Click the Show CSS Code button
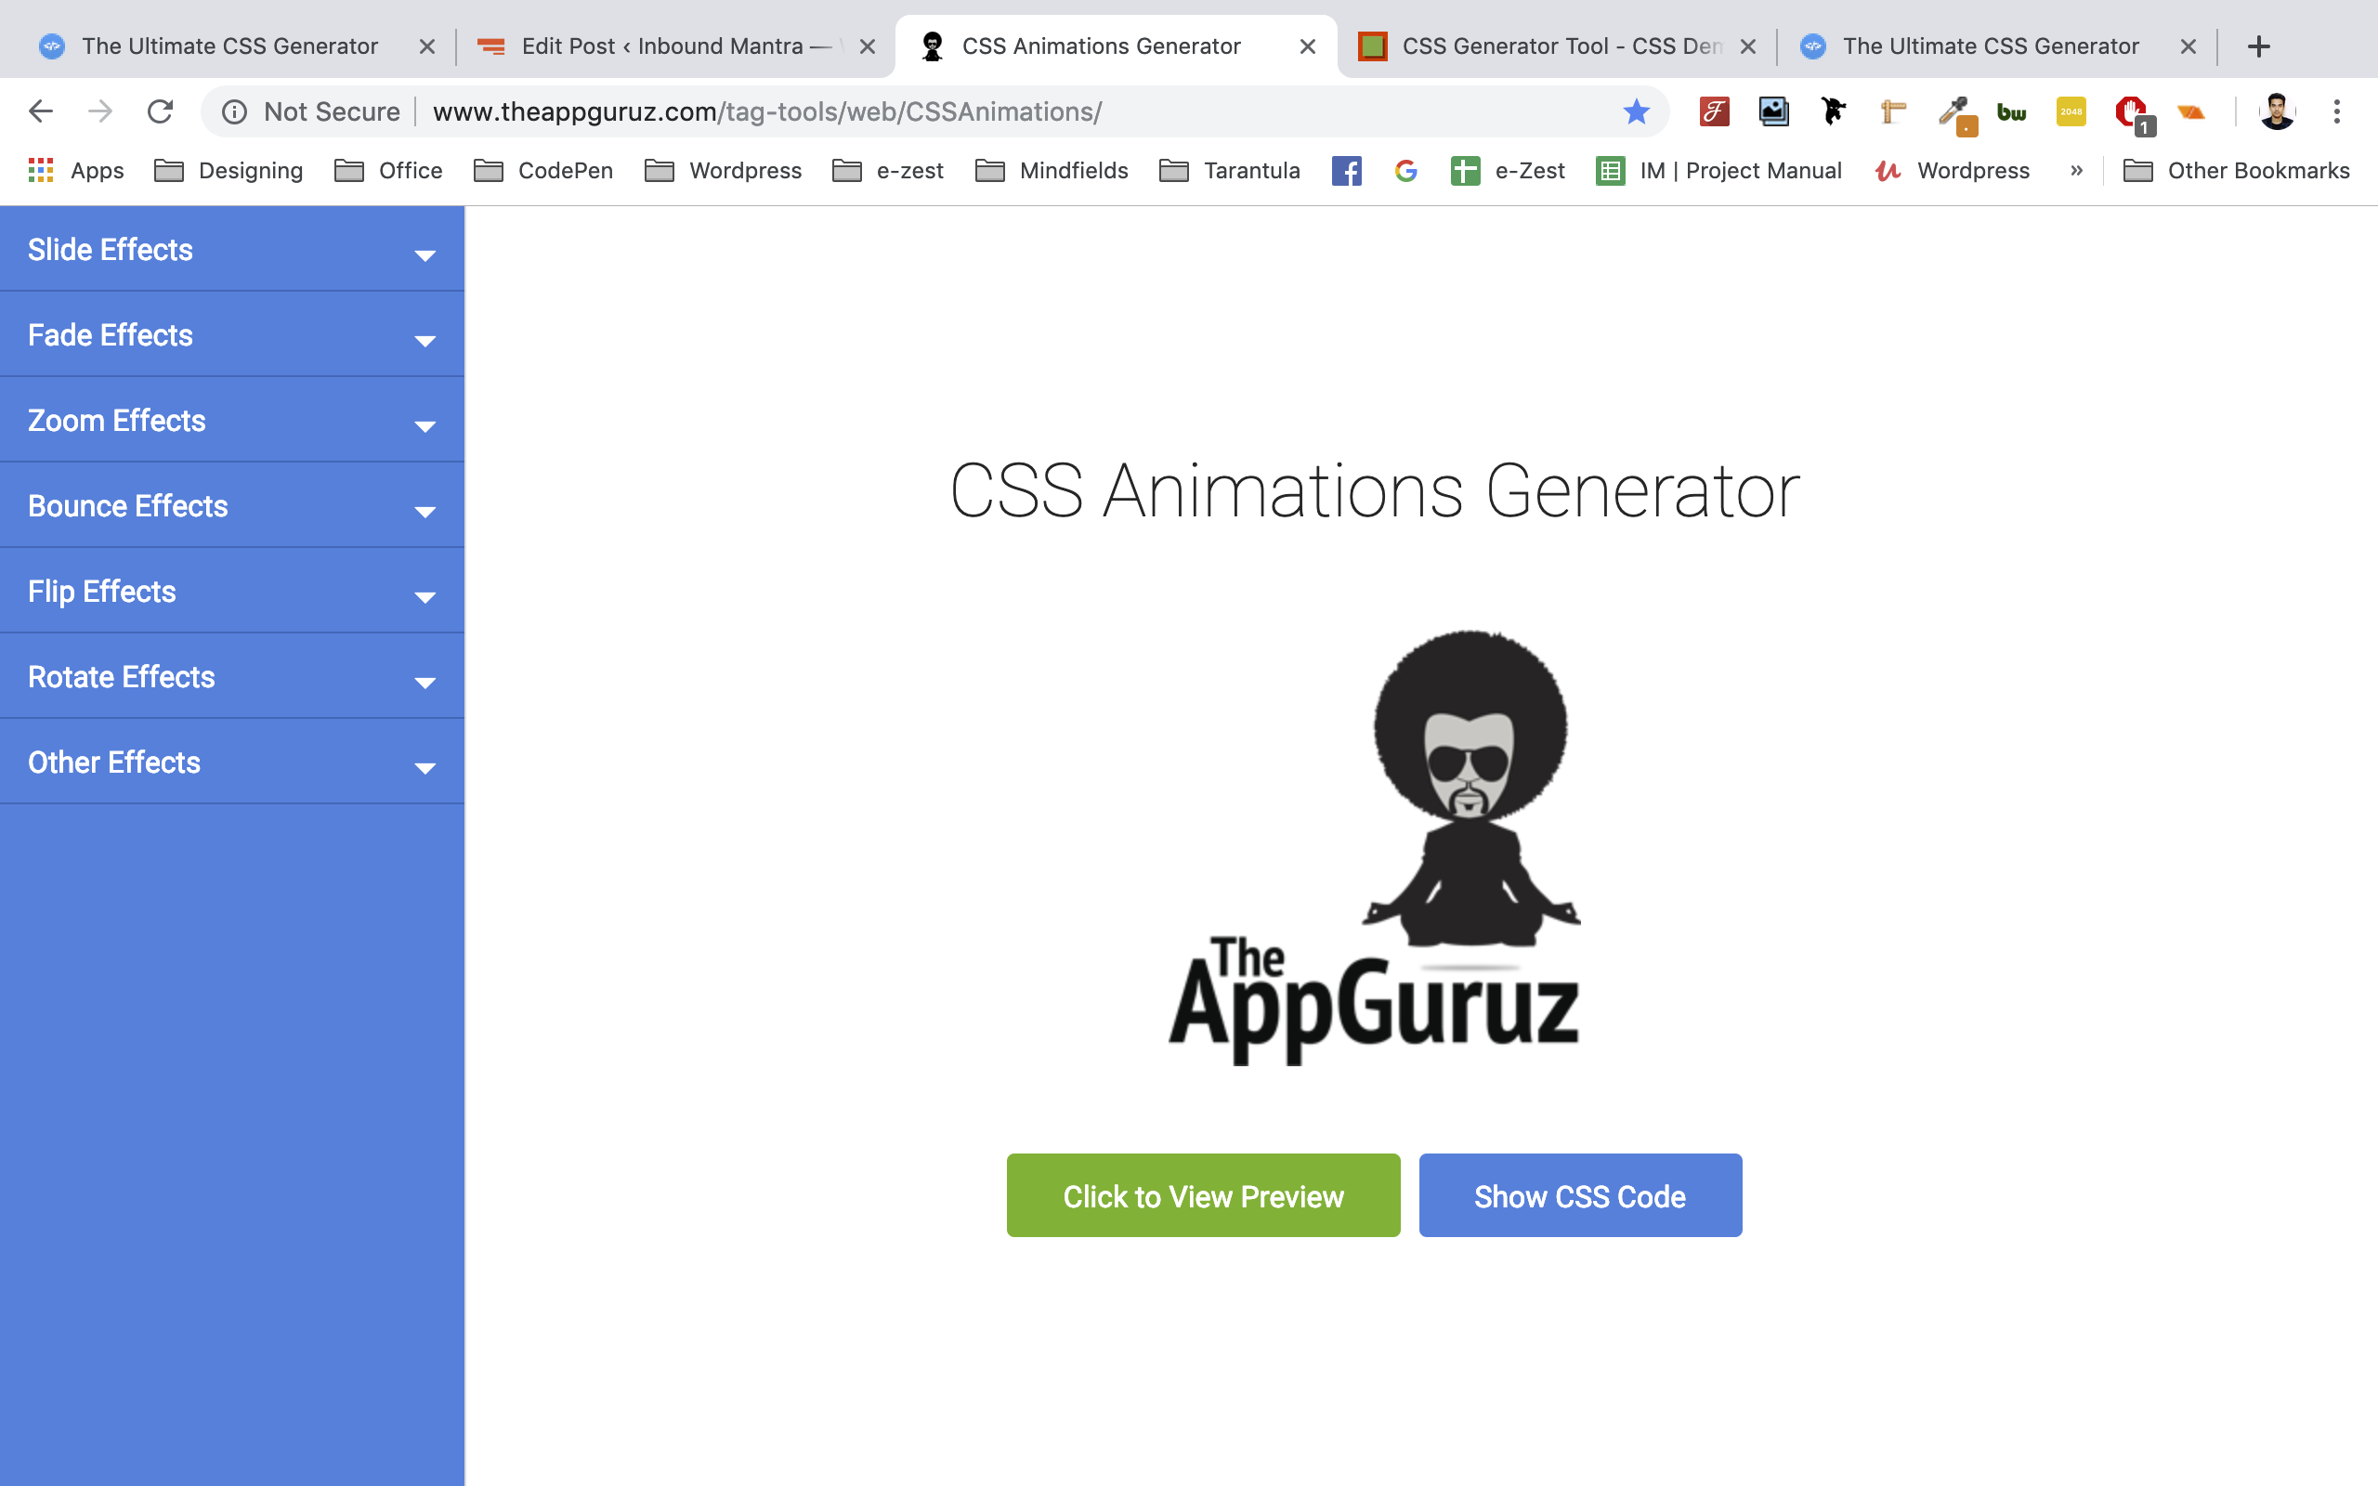 [x=1580, y=1195]
